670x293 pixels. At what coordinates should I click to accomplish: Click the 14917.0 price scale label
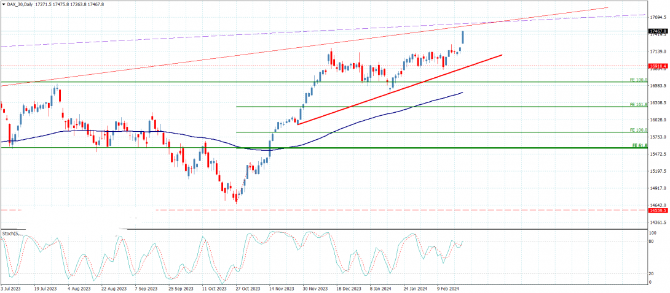(x=658, y=188)
